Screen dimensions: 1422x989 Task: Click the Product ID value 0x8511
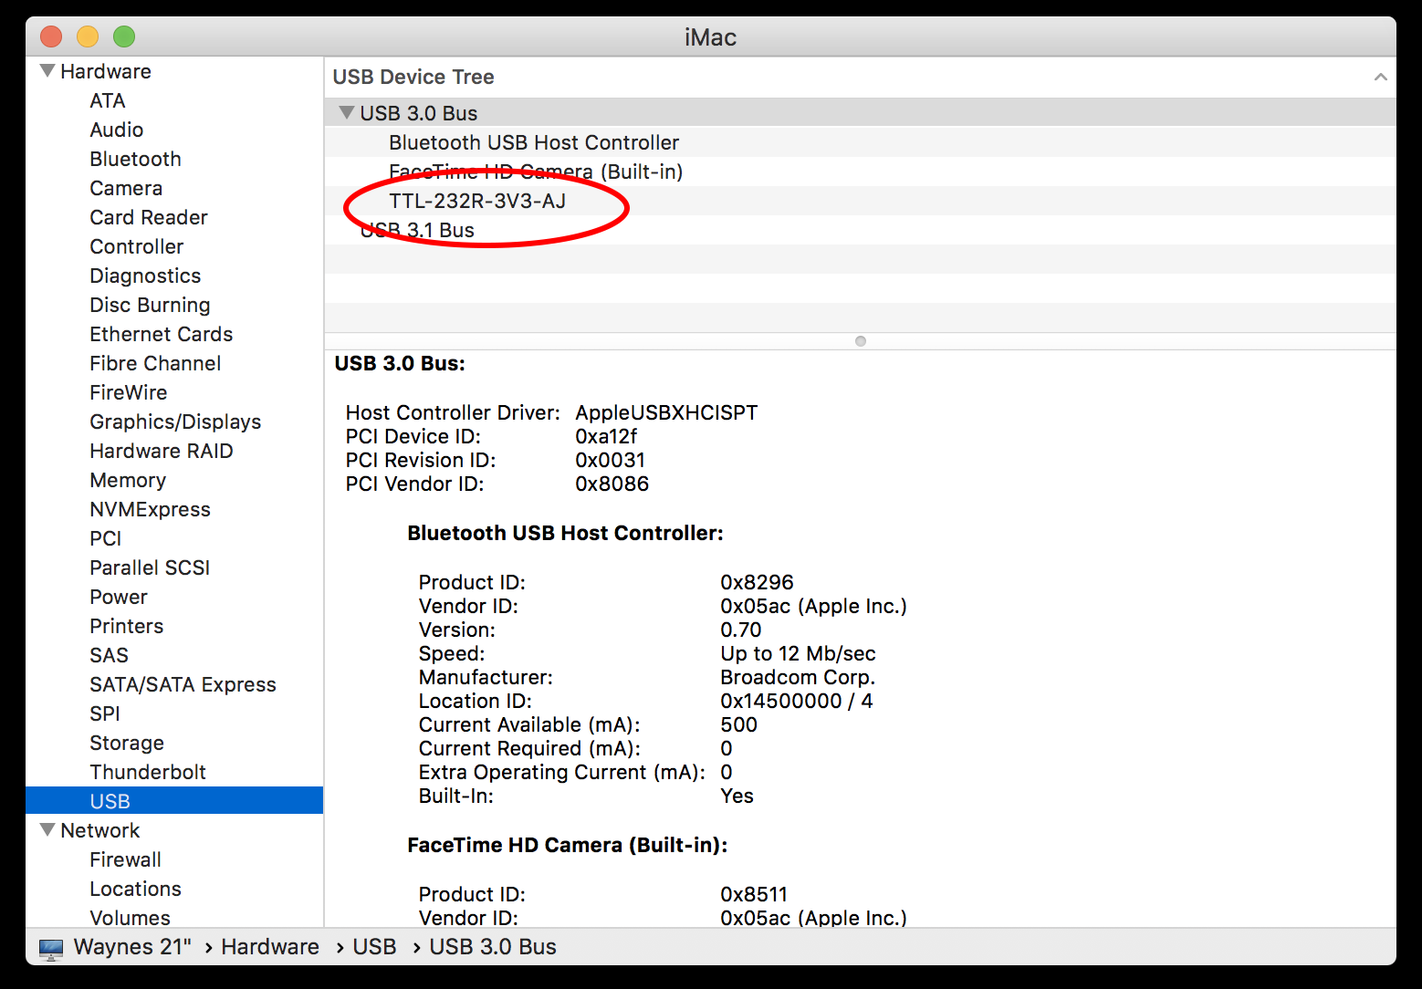(754, 894)
